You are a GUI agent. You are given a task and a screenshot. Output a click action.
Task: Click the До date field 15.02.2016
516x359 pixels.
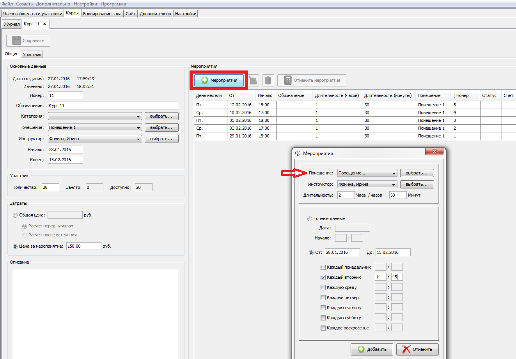pyautogui.click(x=393, y=252)
